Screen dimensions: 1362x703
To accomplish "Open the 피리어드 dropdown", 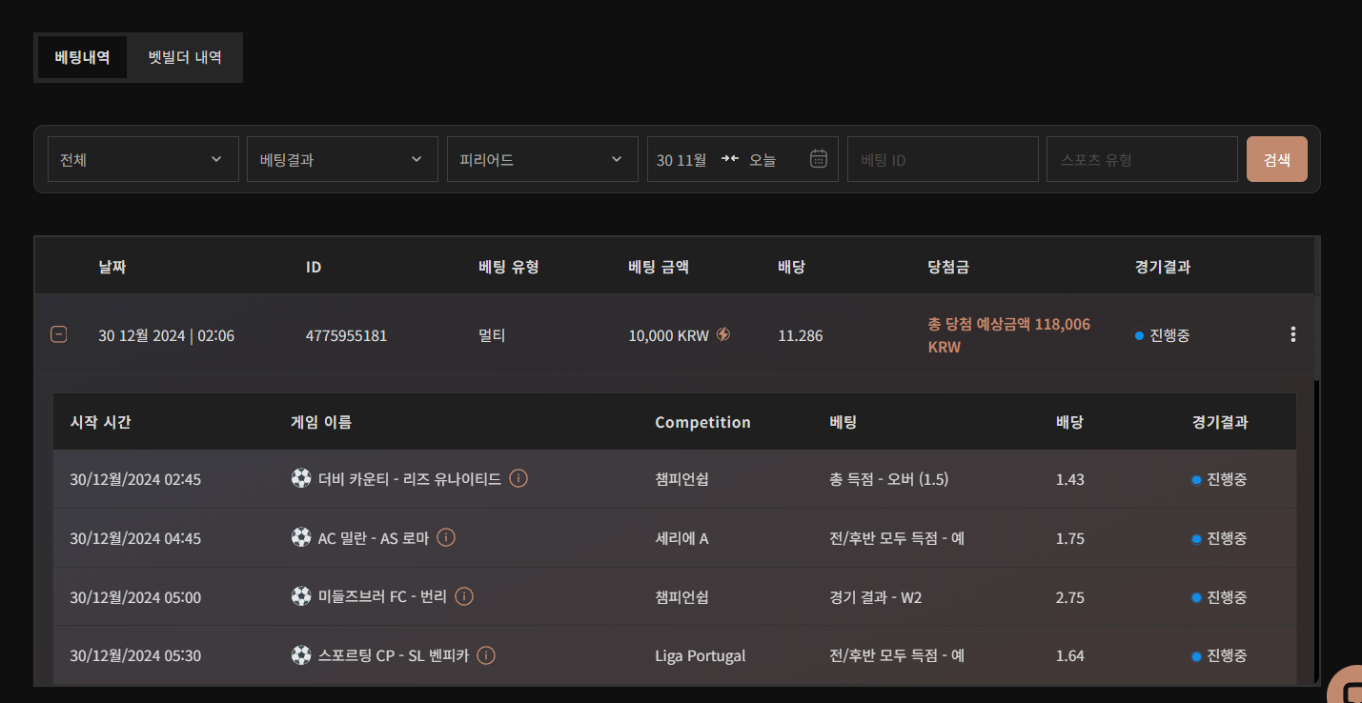I will [541, 159].
